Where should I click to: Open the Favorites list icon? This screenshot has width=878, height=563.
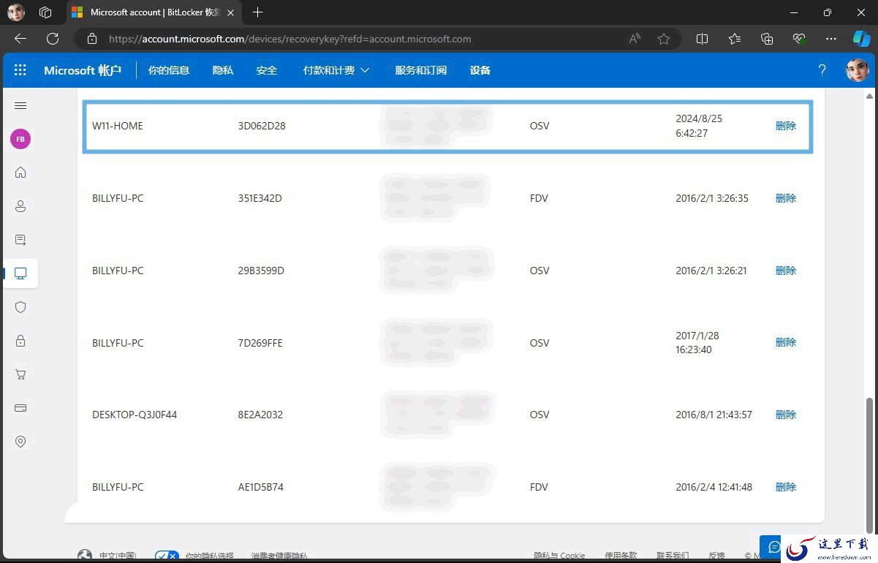click(x=735, y=39)
